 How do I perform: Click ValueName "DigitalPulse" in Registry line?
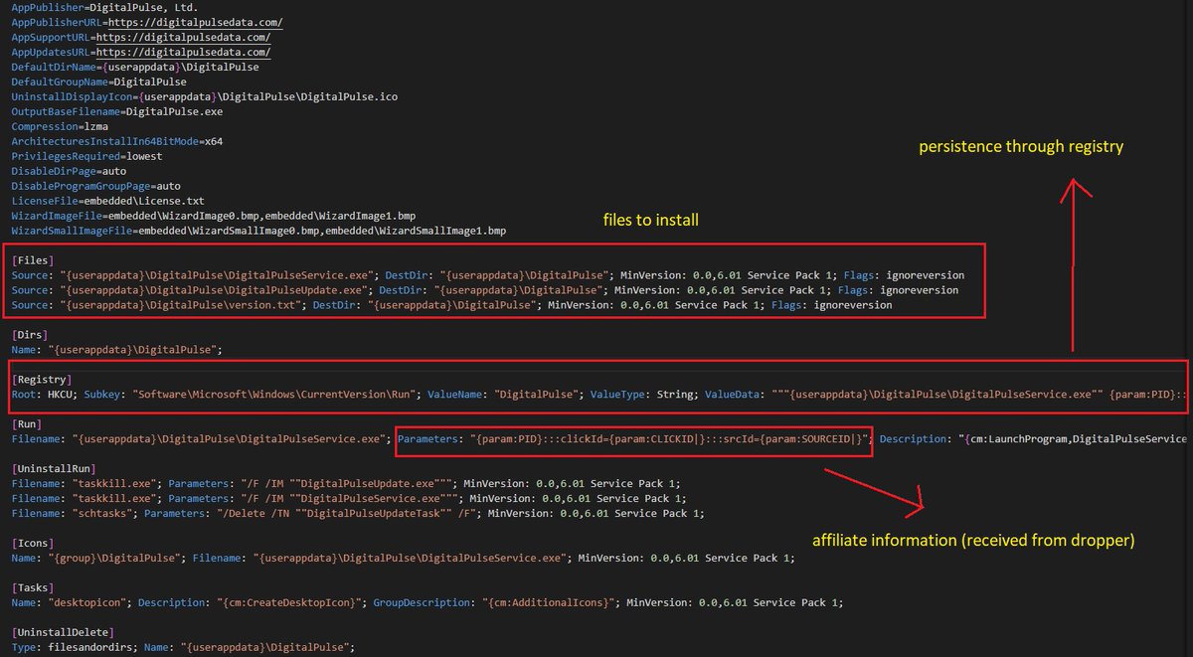pyautogui.click(x=536, y=395)
